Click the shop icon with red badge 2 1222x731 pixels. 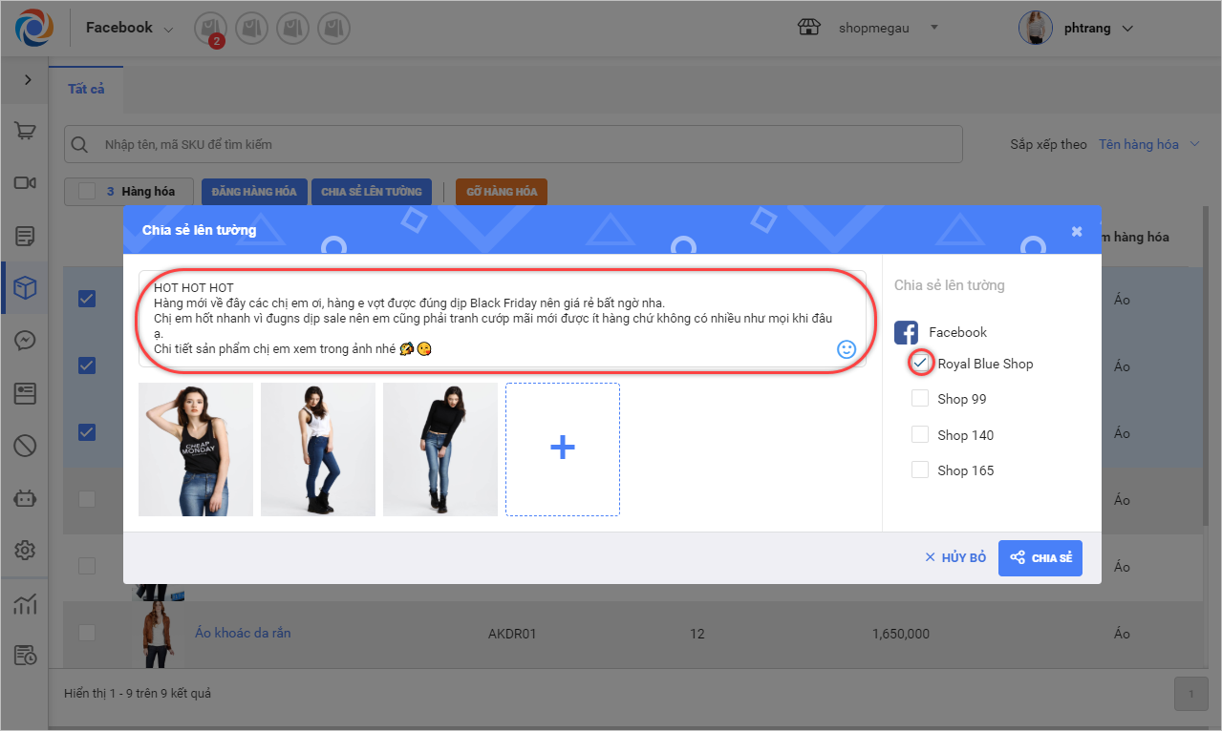click(210, 29)
